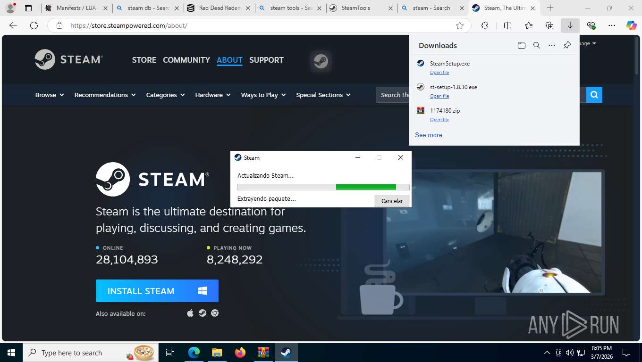
Task: Select the Apple platform icon
Action: coord(190,313)
